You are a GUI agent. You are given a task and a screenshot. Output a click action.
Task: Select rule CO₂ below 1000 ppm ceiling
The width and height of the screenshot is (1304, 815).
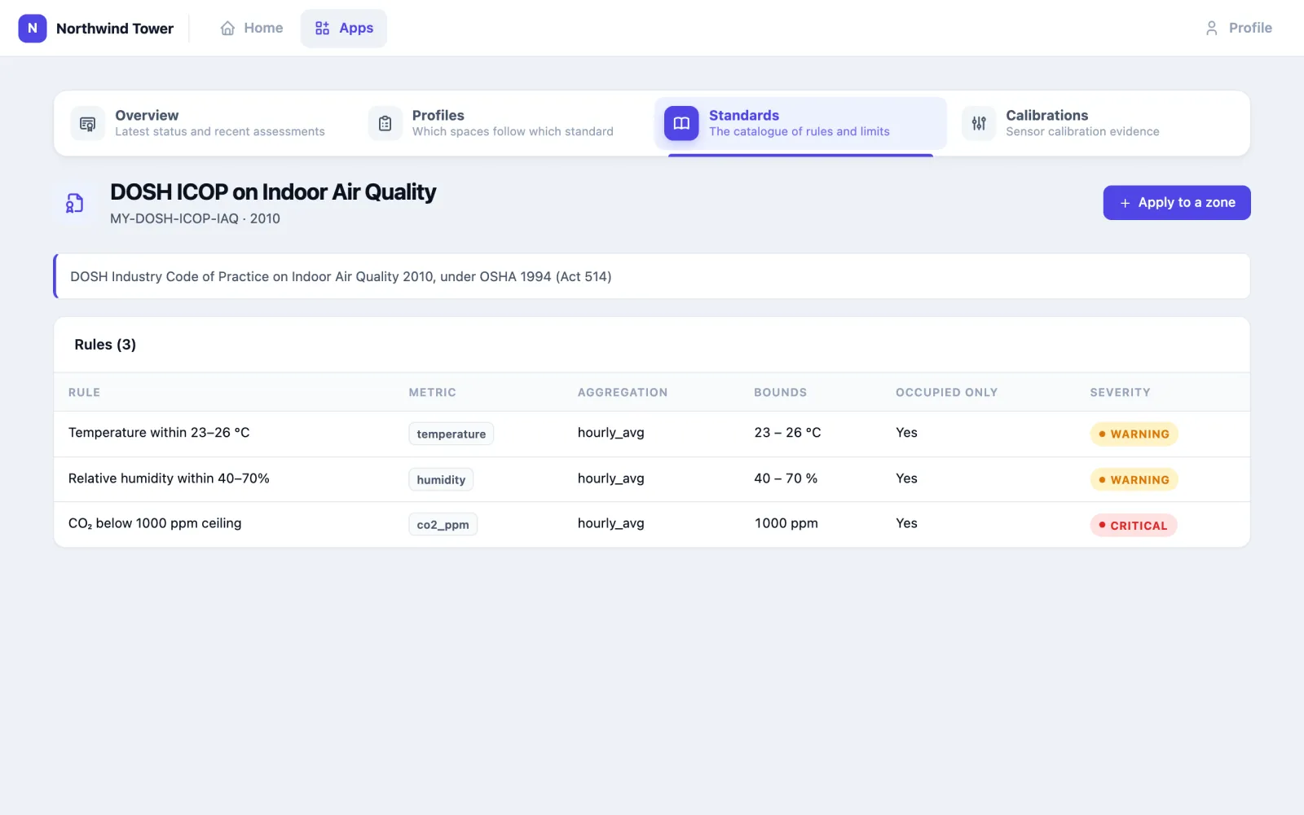(155, 523)
